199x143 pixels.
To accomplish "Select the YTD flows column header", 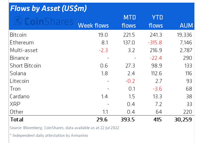I will [155, 21].
